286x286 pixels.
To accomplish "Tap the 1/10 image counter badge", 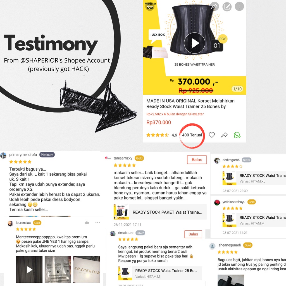I will pos(237,89).
